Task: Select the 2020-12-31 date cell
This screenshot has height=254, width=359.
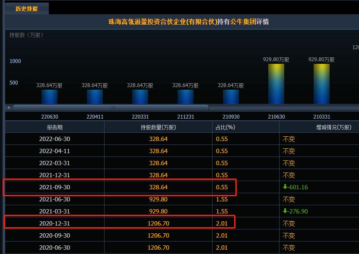Action: tap(54, 223)
